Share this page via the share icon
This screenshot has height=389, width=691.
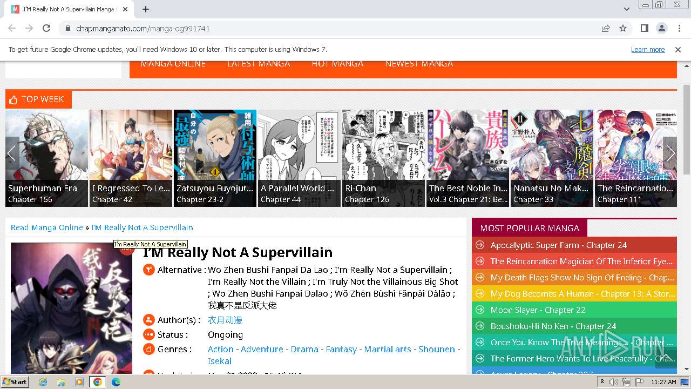pos(606,28)
